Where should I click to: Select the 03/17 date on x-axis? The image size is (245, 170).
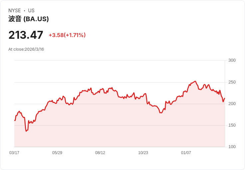click(x=14, y=153)
